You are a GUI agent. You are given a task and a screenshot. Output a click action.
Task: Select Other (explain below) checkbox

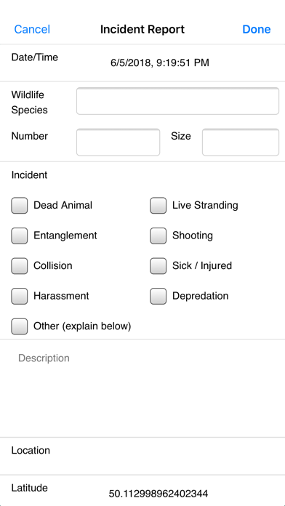click(x=20, y=326)
